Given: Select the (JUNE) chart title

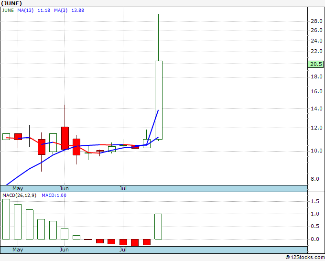Looking at the screenshot, I should 11,3.
